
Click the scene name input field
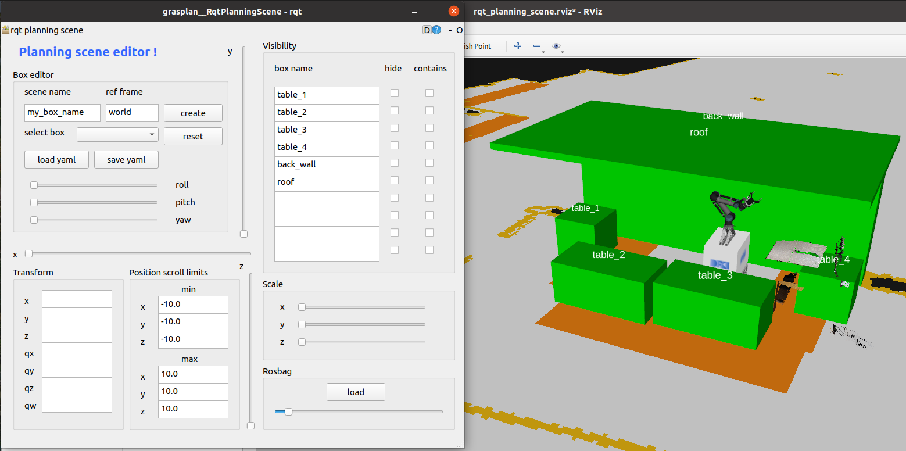(62, 113)
